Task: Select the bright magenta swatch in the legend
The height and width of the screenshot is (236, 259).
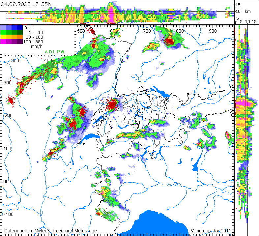Action: (3, 42)
